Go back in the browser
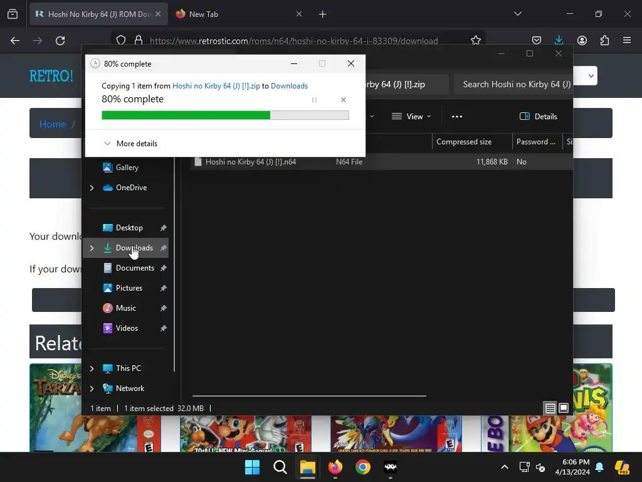The image size is (642, 482). click(15, 41)
